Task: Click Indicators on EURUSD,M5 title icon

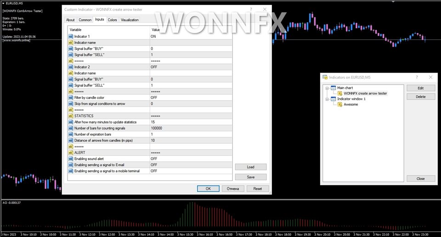Action: coord(325,77)
